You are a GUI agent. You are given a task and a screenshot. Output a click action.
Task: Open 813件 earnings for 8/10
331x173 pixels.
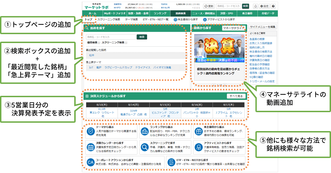[x=102, y=109]
